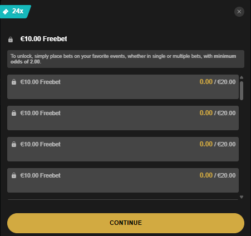Click the lock icon beside the main Freebet title

pos(11,40)
